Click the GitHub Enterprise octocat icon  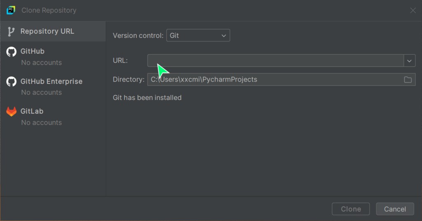point(11,81)
